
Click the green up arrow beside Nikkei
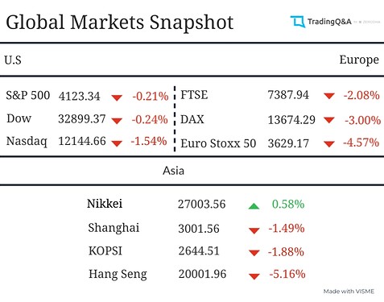click(254, 206)
